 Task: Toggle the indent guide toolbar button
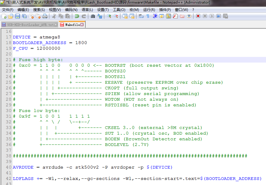pyautogui.click(x=155, y=16)
